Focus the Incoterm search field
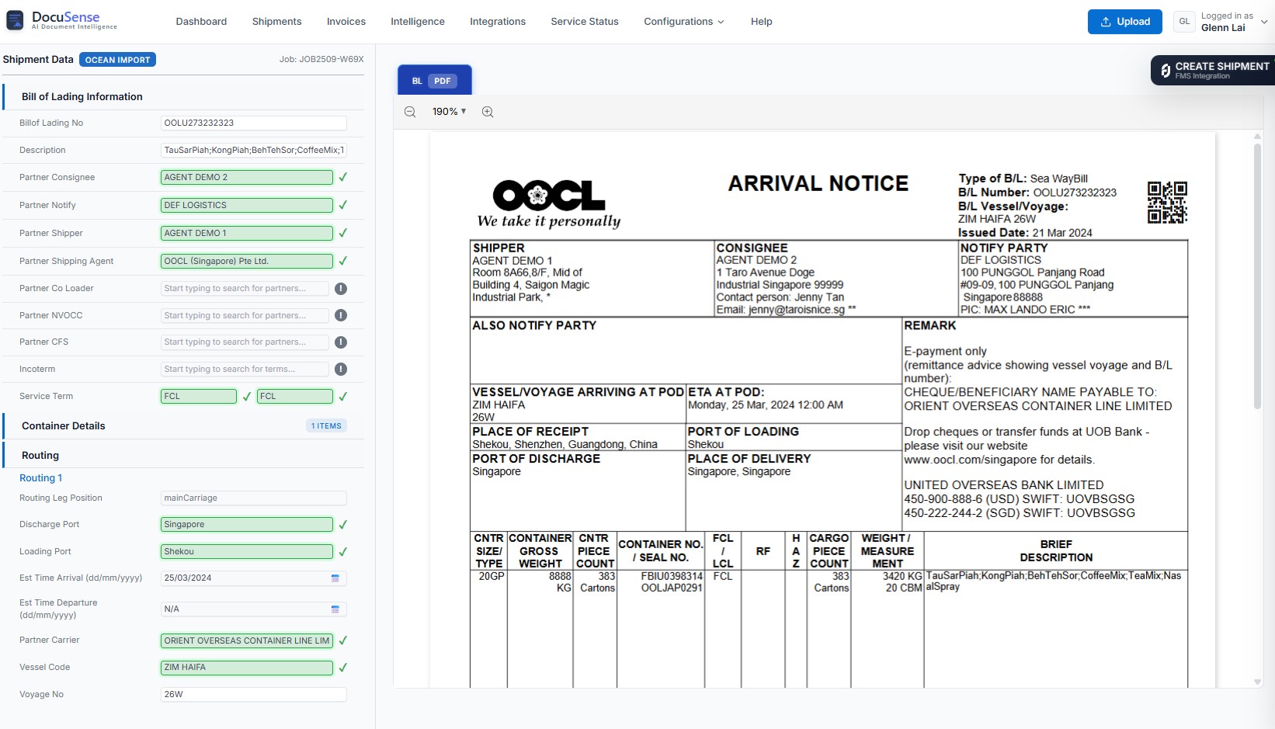1275x729 pixels. coord(245,370)
